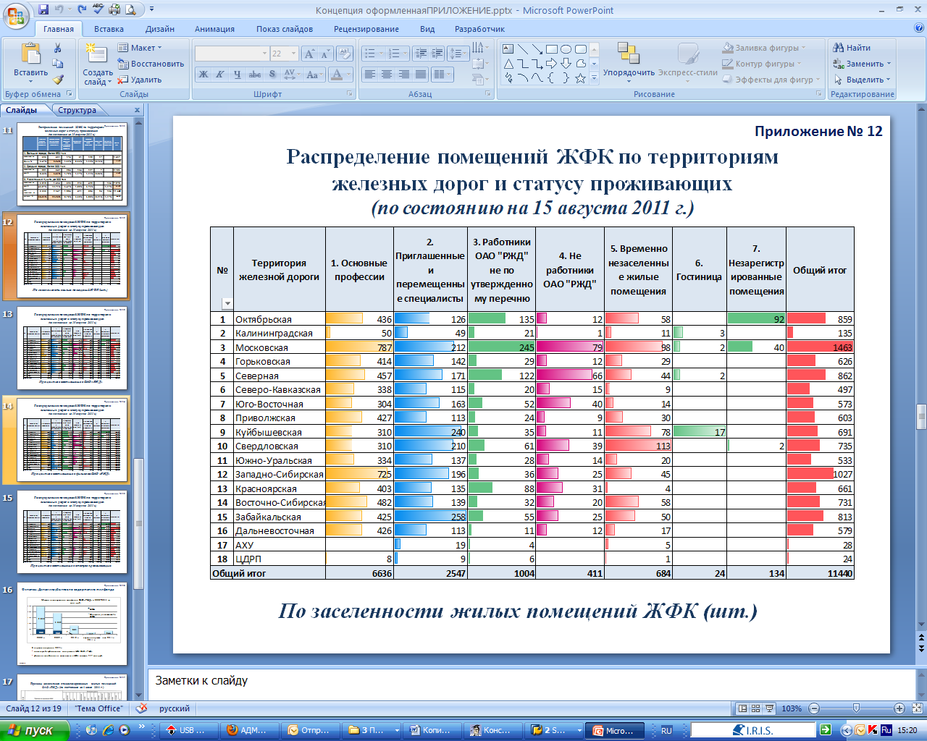Decrease font size

(x=324, y=54)
